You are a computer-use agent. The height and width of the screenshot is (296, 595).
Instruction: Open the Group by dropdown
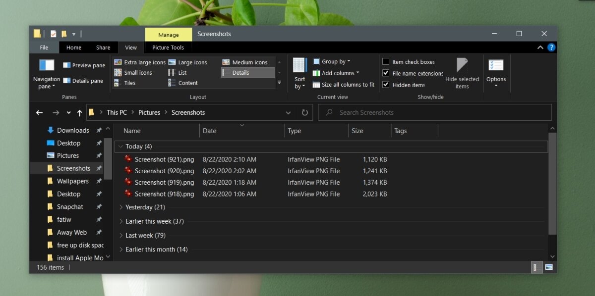pos(336,62)
